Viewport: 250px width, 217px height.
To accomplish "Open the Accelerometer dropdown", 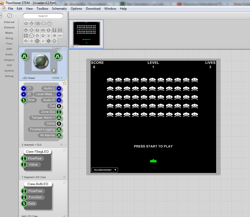I will pyautogui.click(x=105, y=170).
